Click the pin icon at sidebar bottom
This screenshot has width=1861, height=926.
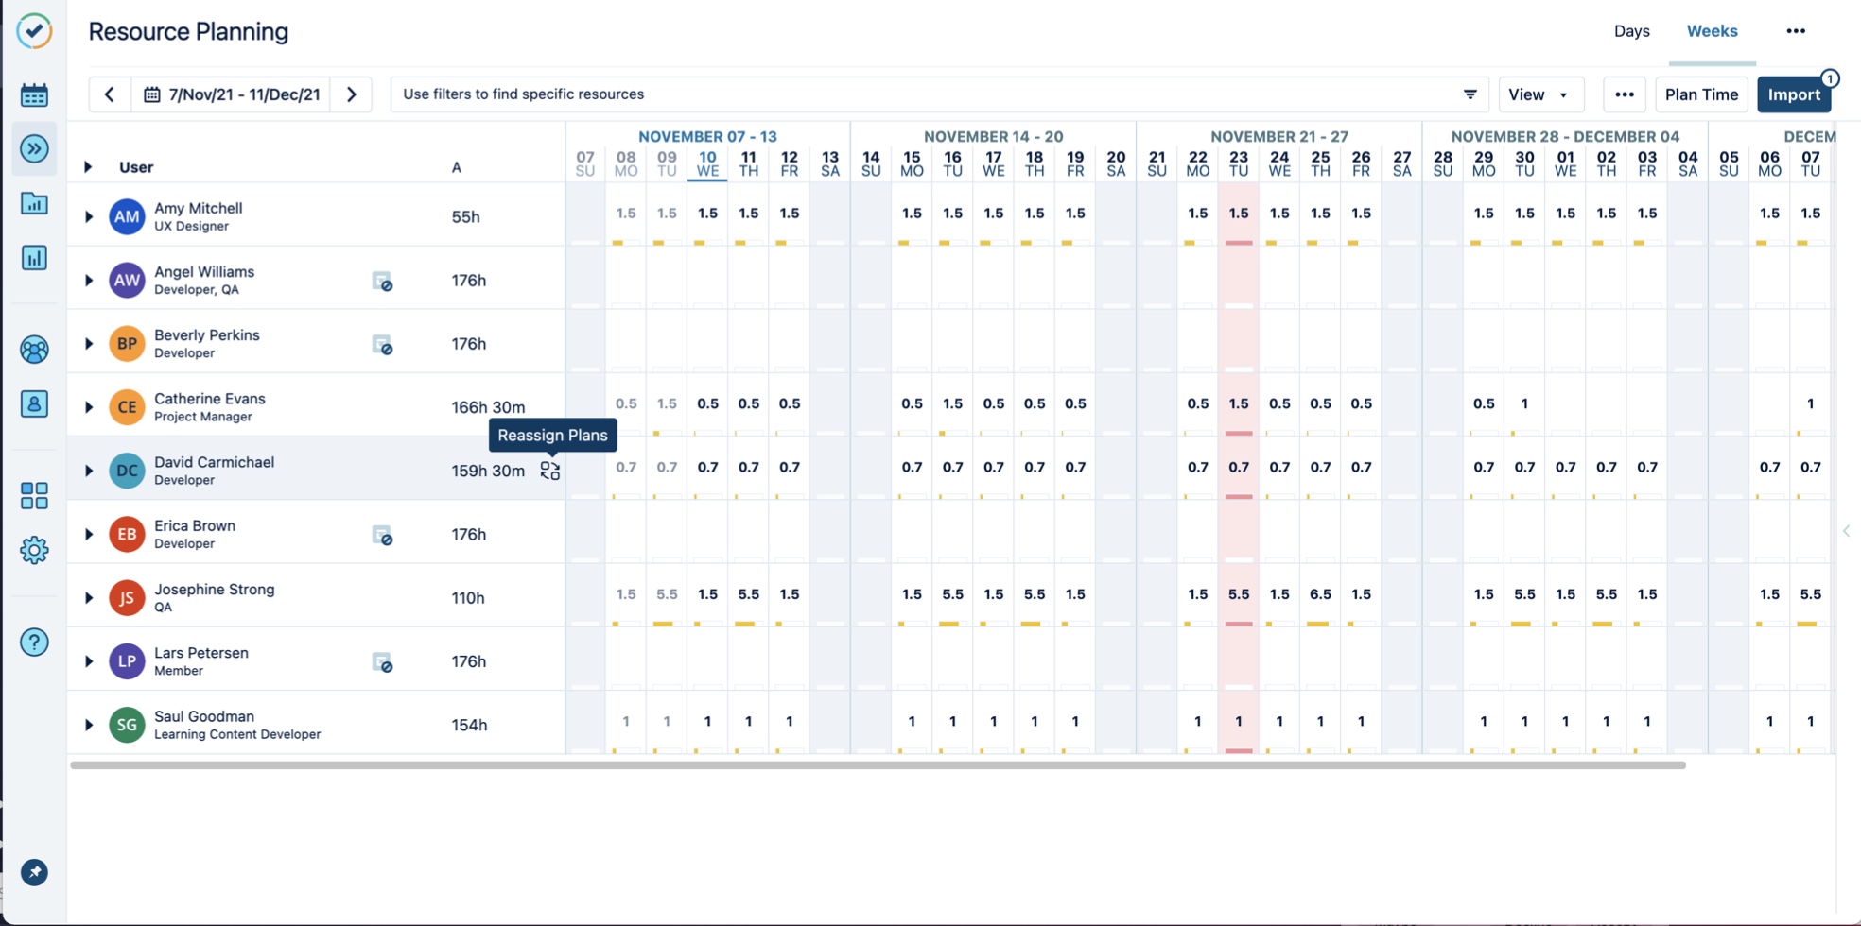pos(34,872)
